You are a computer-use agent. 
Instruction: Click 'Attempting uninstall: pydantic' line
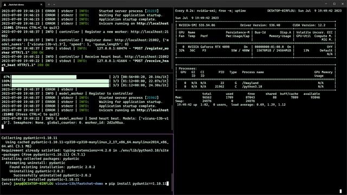35,162
